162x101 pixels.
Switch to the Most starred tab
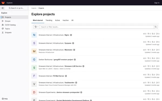(38, 20)
